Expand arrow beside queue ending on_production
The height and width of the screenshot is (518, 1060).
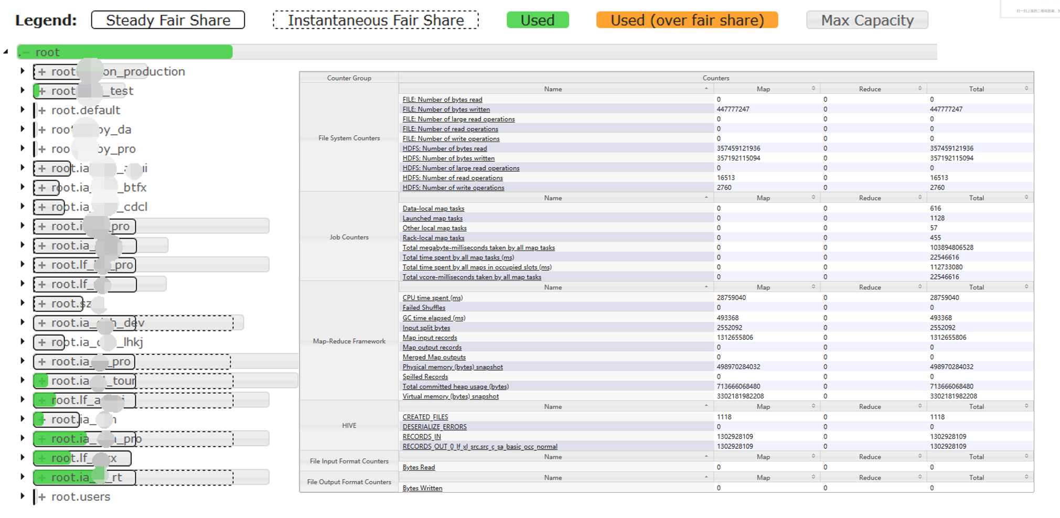tap(23, 71)
